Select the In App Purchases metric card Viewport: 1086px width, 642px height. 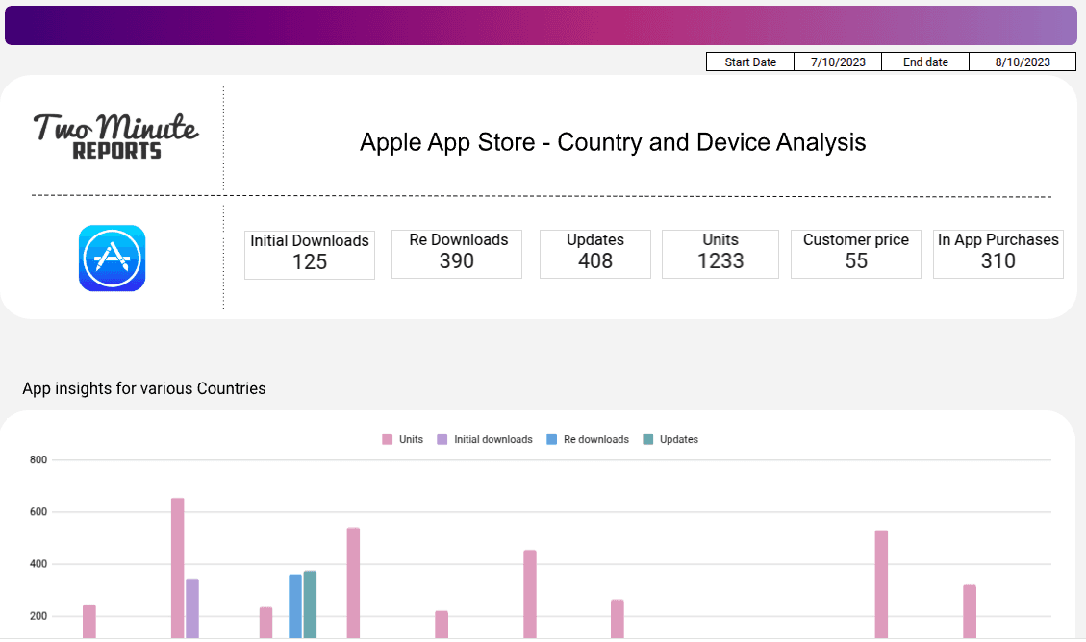click(x=998, y=254)
